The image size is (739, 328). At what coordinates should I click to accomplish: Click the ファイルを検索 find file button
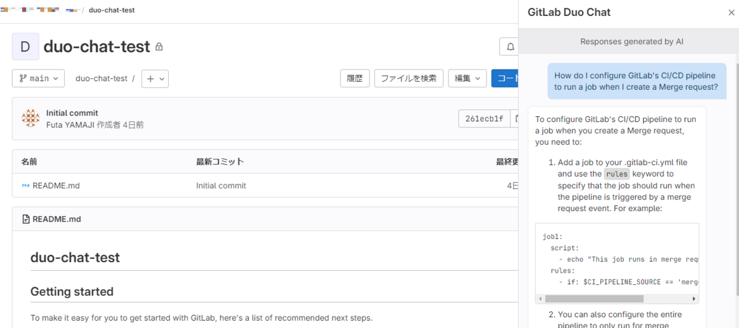coord(409,78)
